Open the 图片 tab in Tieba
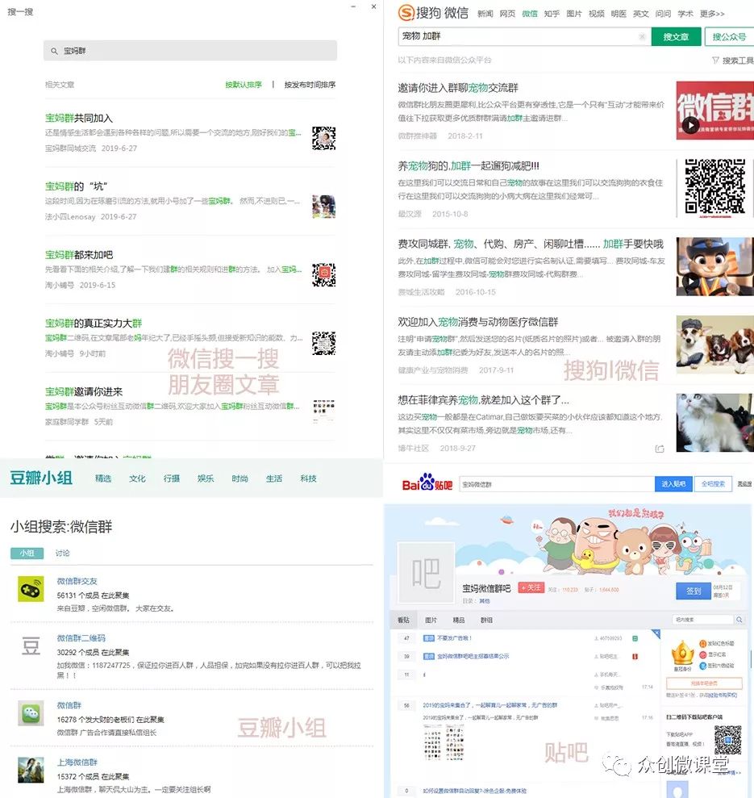Viewport: 754px width, 798px height. (431, 620)
